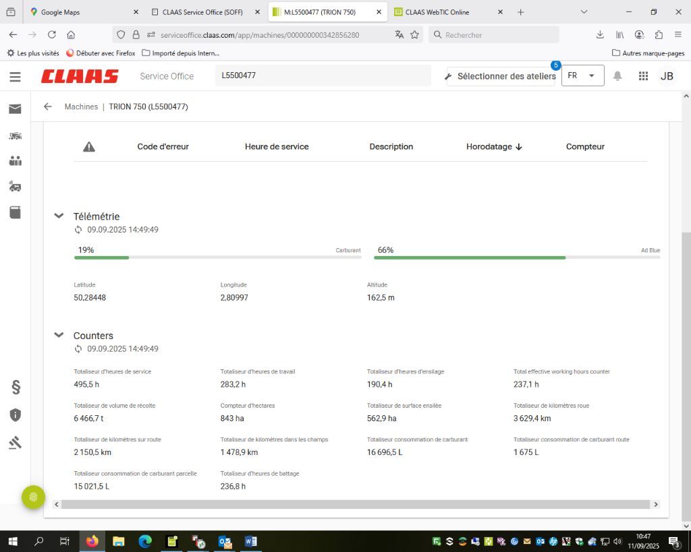Screen dimensions: 691x552
Task: Open the apps grid launcher
Action: [643, 76]
